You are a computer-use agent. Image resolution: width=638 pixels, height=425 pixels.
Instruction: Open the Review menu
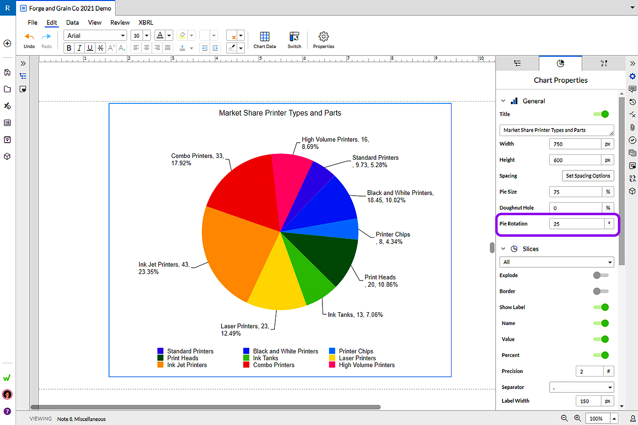[x=120, y=23]
